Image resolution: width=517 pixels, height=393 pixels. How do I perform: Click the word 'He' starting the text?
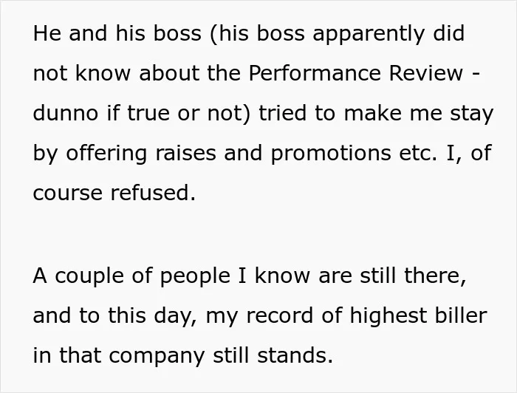(x=47, y=33)
